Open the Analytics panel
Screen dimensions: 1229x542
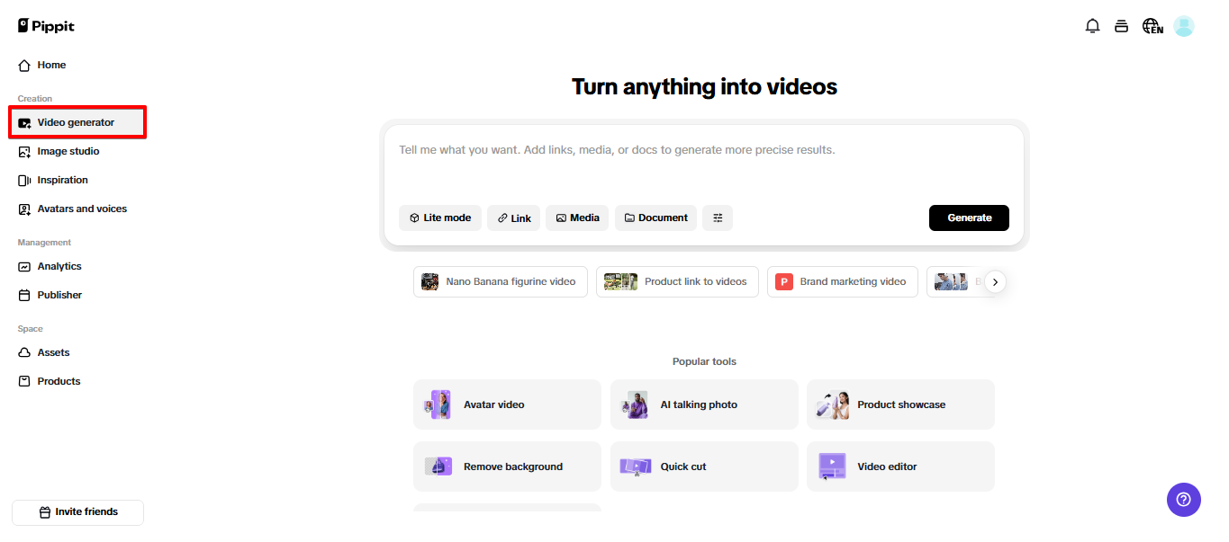tap(59, 266)
